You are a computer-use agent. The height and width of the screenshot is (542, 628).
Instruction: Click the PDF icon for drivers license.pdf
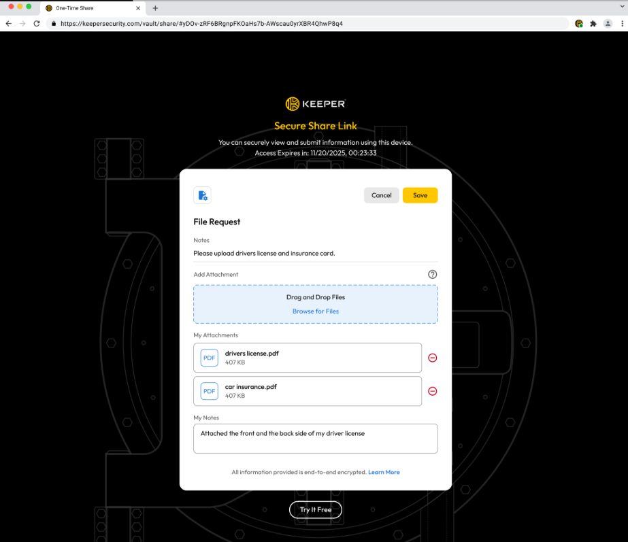coord(209,358)
